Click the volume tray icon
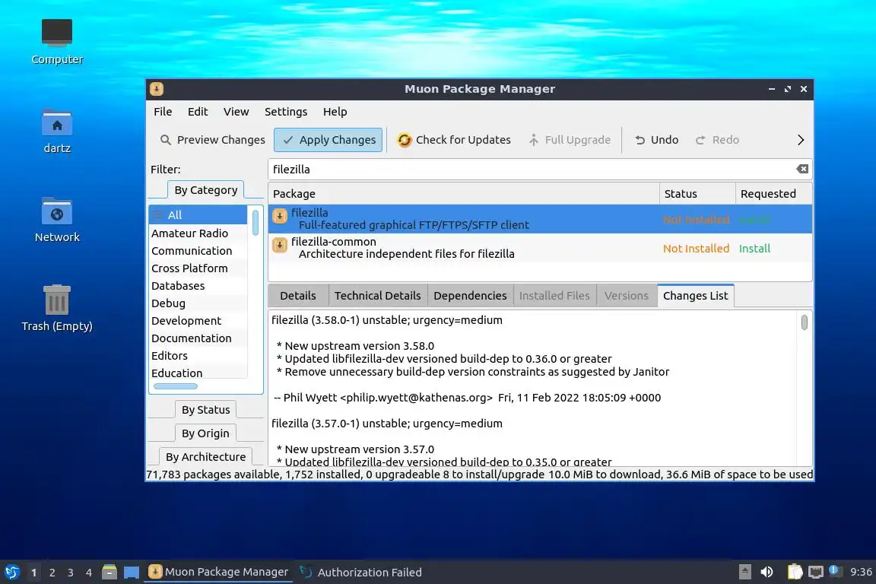Screen dimensions: 876x584 pos(767,572)
